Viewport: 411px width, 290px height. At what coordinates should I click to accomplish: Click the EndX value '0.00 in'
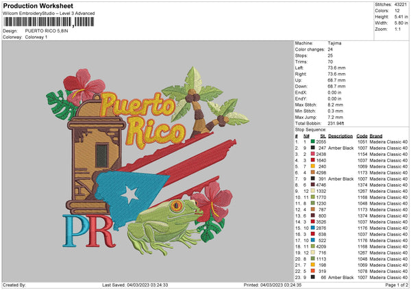334,92
